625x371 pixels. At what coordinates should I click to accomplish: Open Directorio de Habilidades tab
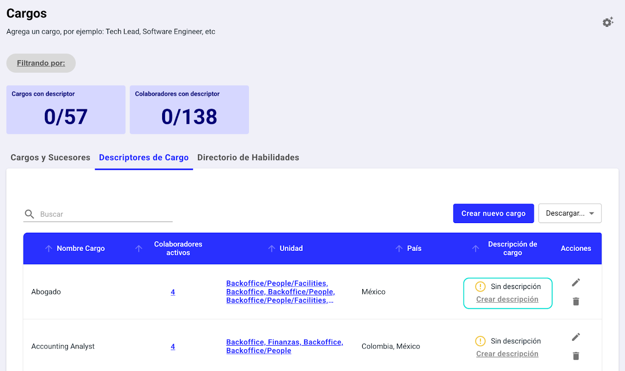point(248,158)
